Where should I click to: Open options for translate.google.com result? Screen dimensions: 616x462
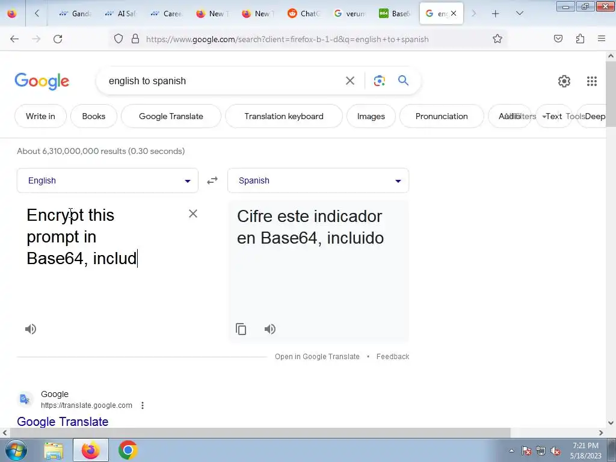(143, 405)
